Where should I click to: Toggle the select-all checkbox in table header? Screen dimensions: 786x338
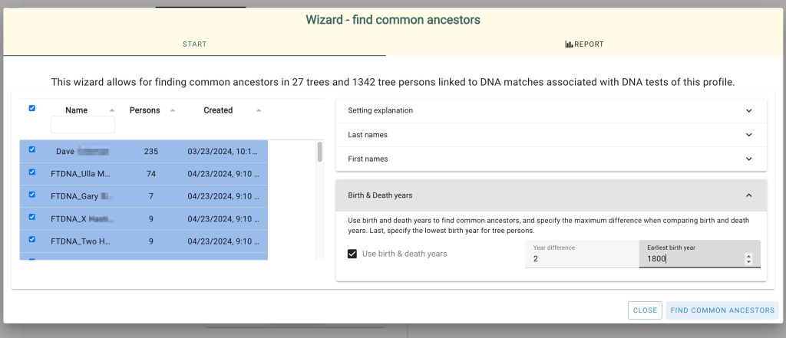(x=32, y=109)
